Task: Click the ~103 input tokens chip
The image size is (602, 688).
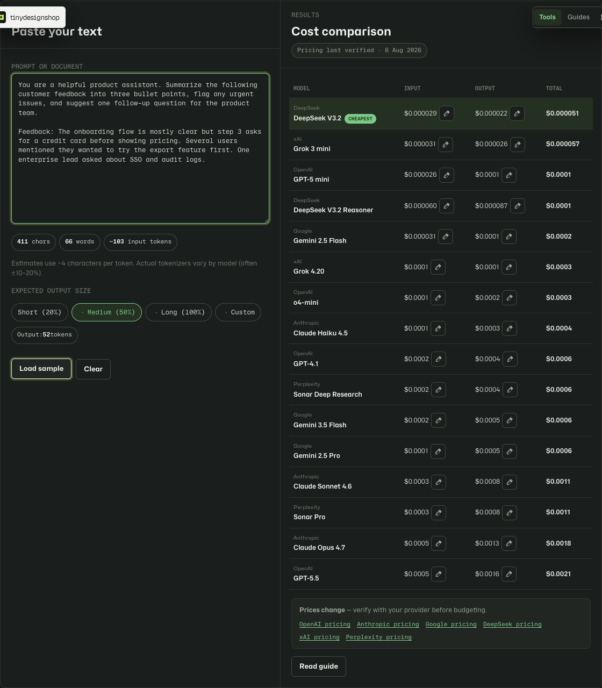Action: click(140, 242)
